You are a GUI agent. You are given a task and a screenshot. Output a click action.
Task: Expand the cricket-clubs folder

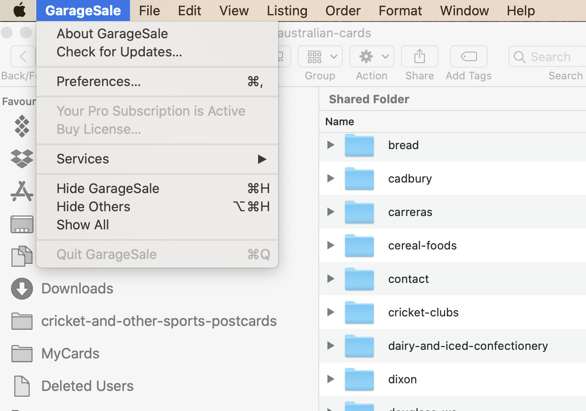330,312
